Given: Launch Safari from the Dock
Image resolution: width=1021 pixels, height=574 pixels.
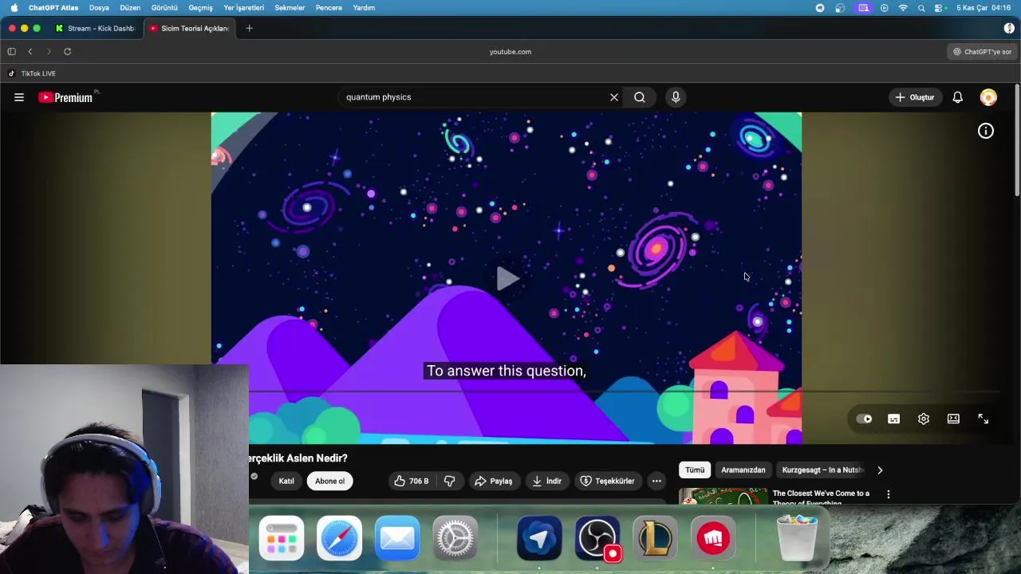Looking at the screenshot, I should [339, 538].
